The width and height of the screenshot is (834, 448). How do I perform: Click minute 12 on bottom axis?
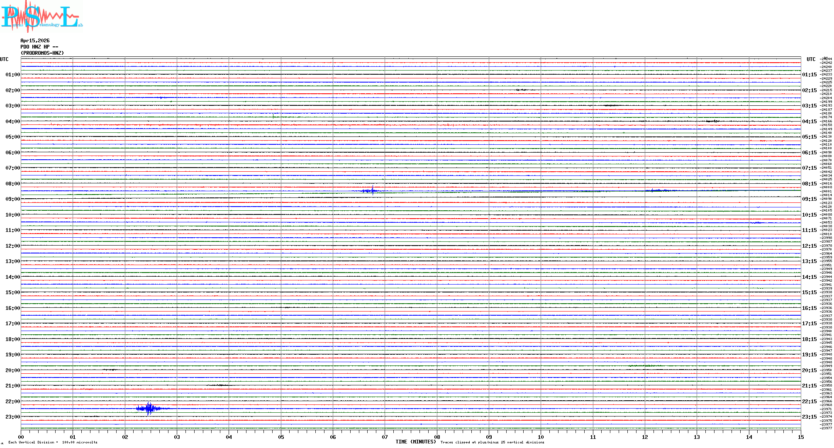pos(645,437)
